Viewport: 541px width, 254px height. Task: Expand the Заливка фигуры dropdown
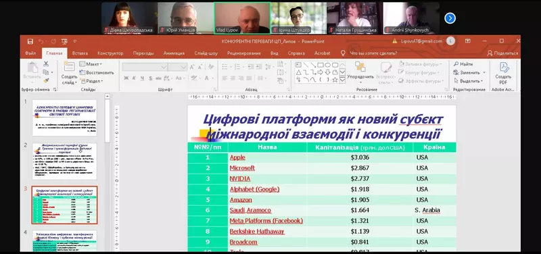421,64
